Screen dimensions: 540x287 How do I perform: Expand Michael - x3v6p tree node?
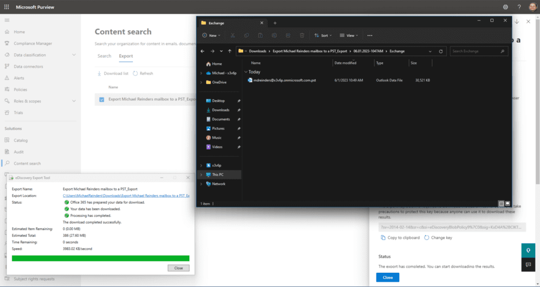coord(201,73)
